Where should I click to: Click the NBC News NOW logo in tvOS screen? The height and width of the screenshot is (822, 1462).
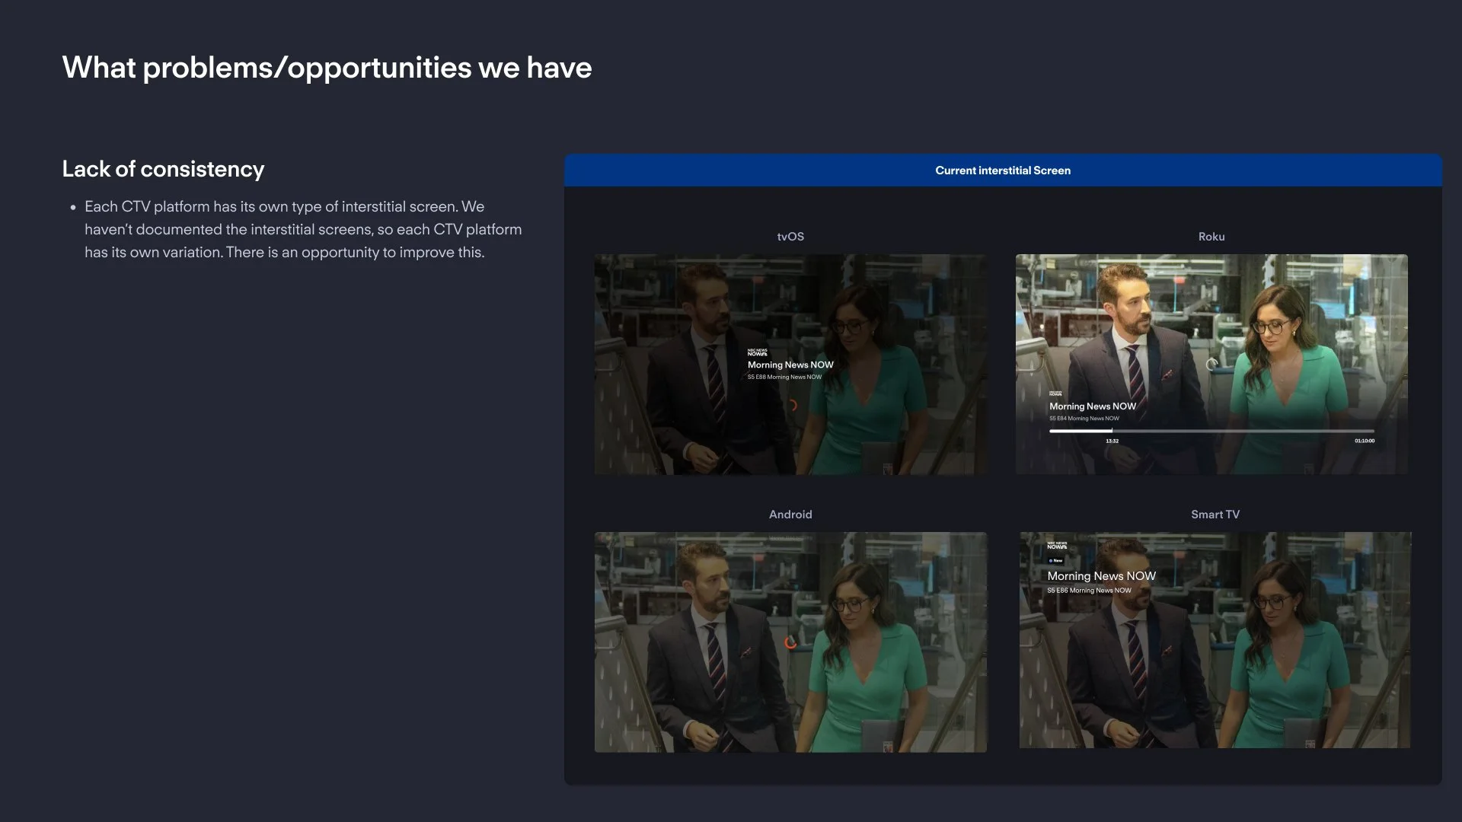tap(757, 352)
